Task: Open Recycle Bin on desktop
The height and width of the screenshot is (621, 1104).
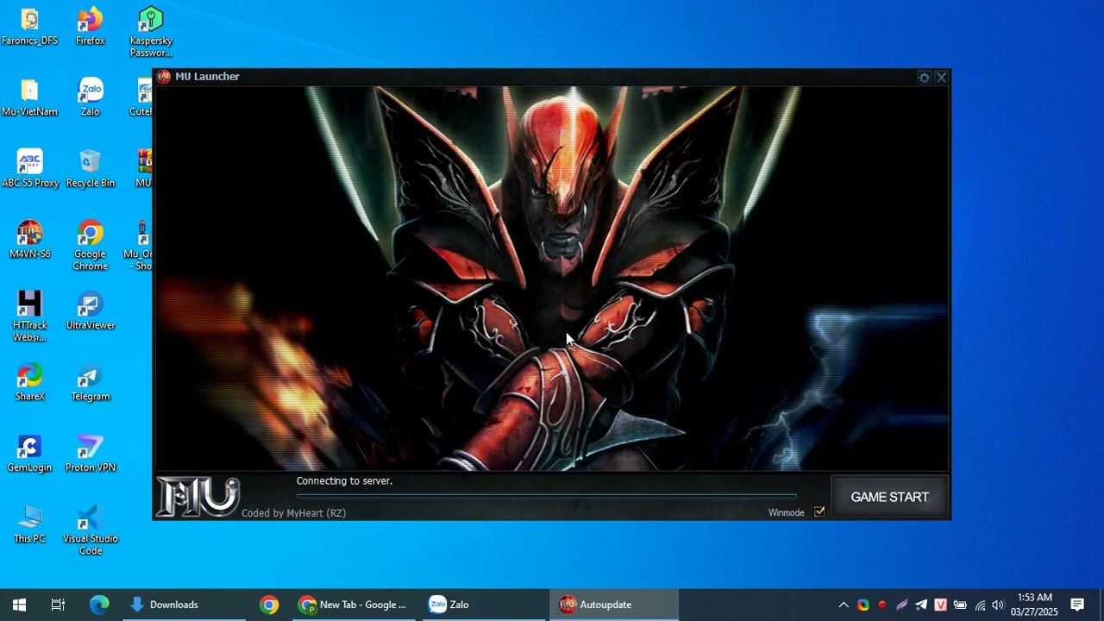Action: (x=90, y=169)
